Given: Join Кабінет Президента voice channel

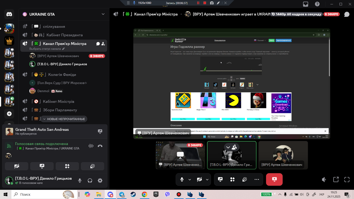Looking at the screenshot, I should coord(64,35).
